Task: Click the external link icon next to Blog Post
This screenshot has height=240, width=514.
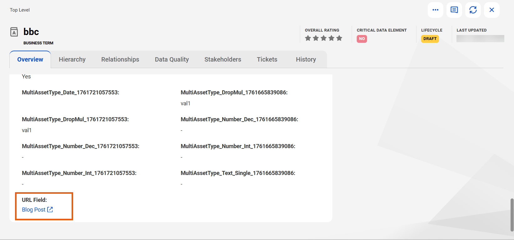Action: (50, 210)
